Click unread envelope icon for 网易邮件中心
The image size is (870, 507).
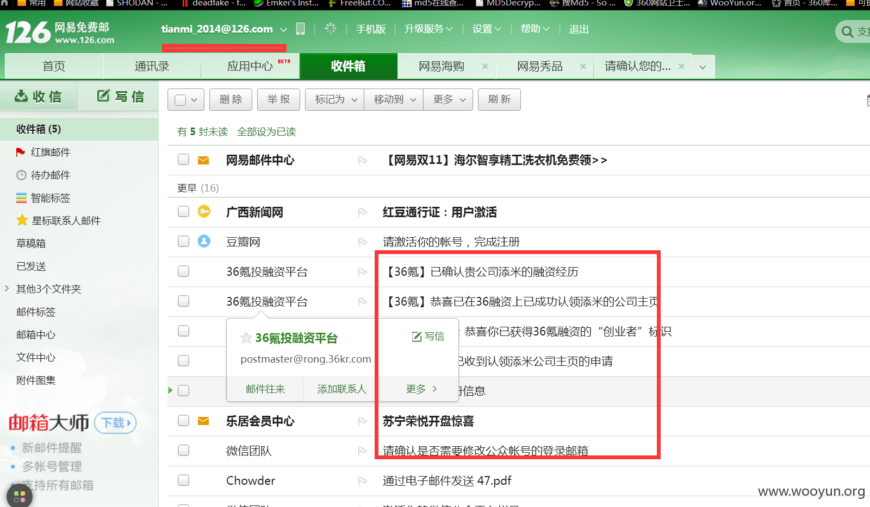203,160
